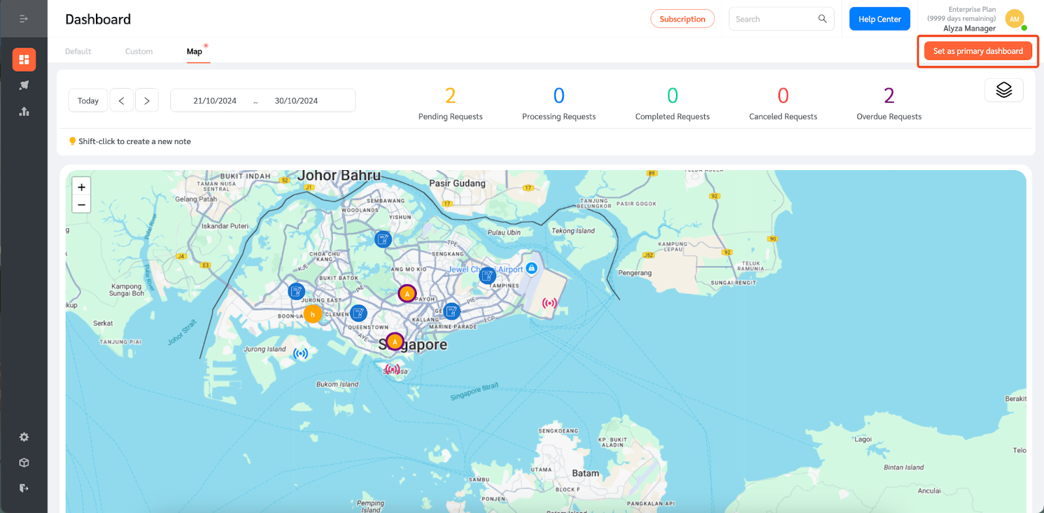
Task: Click the Pulau Ubin map label
Action: point(504,232)
